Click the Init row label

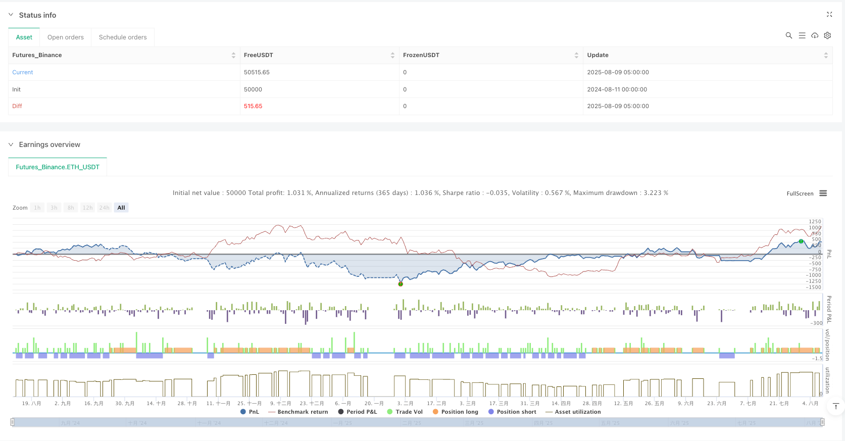(x=17, y=89)
